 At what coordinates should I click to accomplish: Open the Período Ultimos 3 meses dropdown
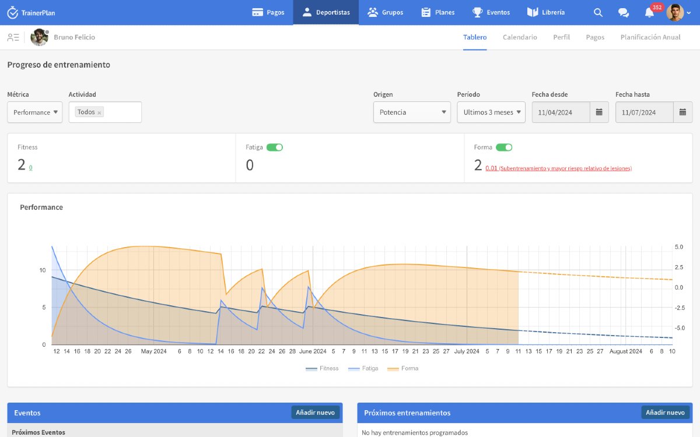491,112
